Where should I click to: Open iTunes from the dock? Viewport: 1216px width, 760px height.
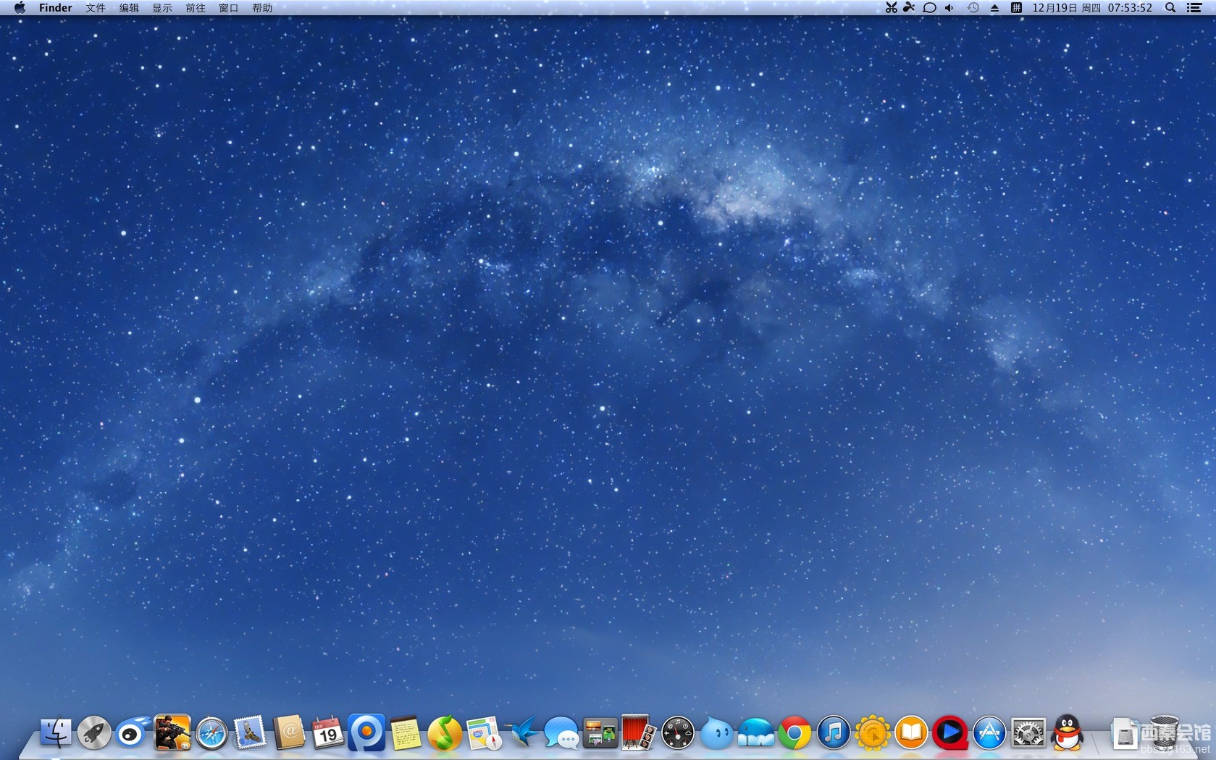pos(834,733)
